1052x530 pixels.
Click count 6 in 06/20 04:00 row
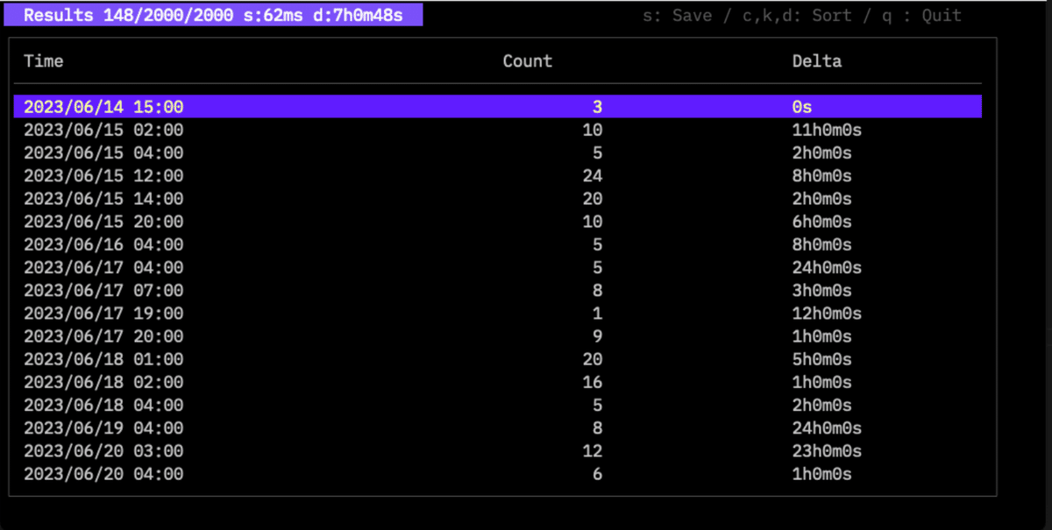[x=598, y=474]
